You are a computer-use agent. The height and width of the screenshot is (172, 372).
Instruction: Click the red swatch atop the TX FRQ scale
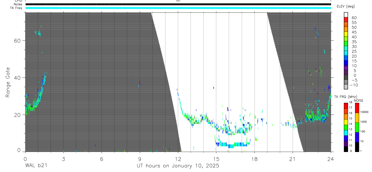(x=346, y=106)
